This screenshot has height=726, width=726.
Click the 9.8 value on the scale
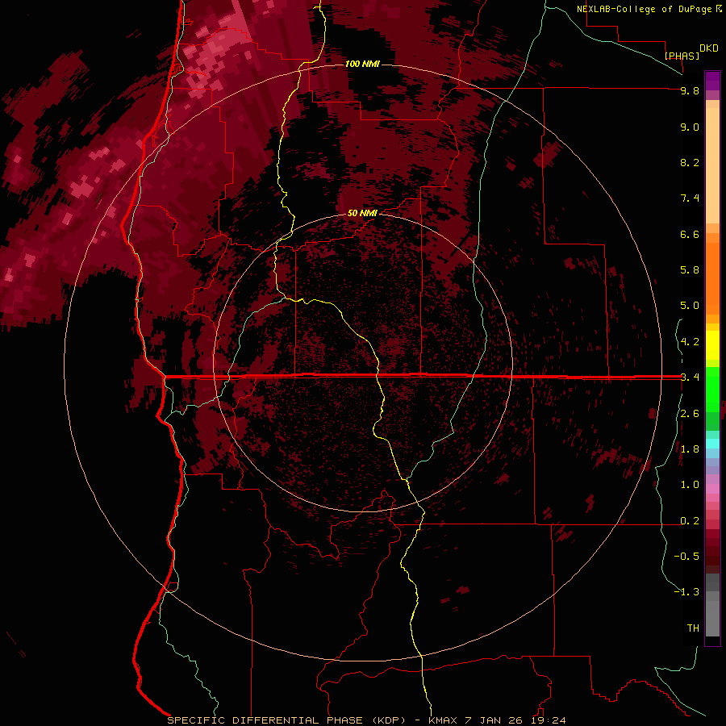coord(690,90)
